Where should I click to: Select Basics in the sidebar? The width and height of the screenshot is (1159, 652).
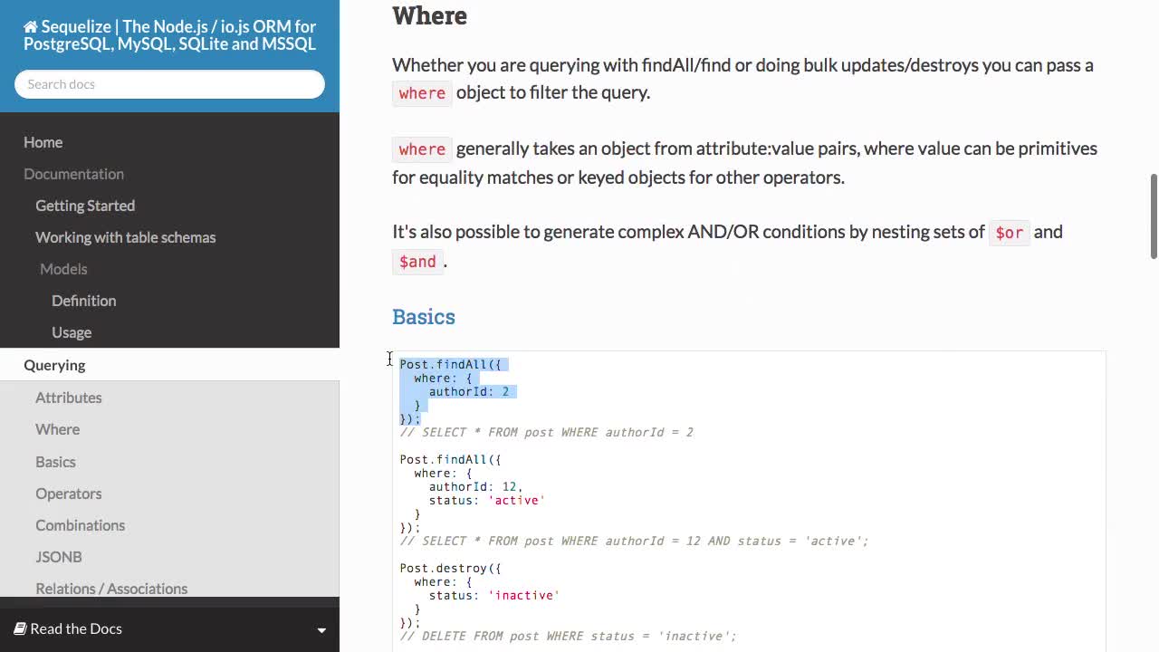click(x=55, y=462)
